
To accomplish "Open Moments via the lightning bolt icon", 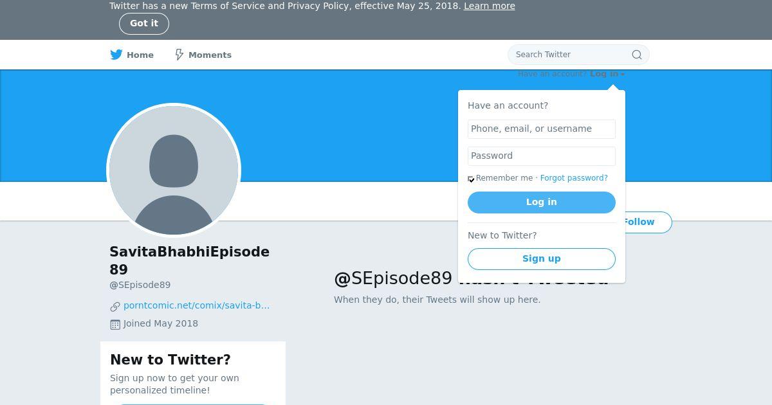I will coord(179,55).
